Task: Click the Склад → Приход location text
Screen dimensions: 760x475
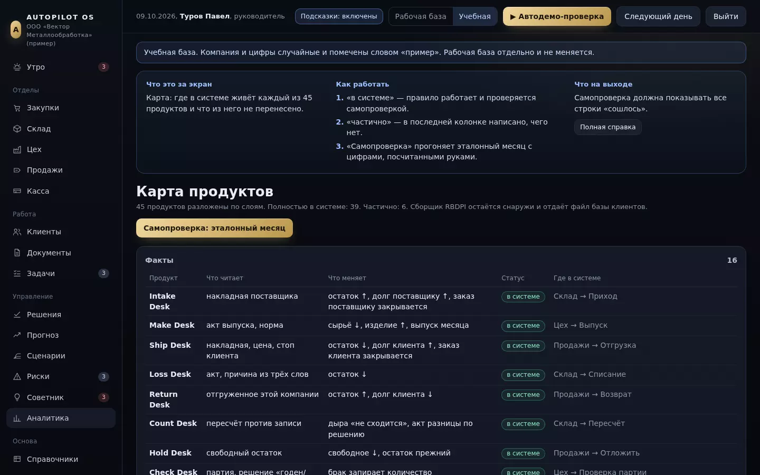Action: (585, 297)
